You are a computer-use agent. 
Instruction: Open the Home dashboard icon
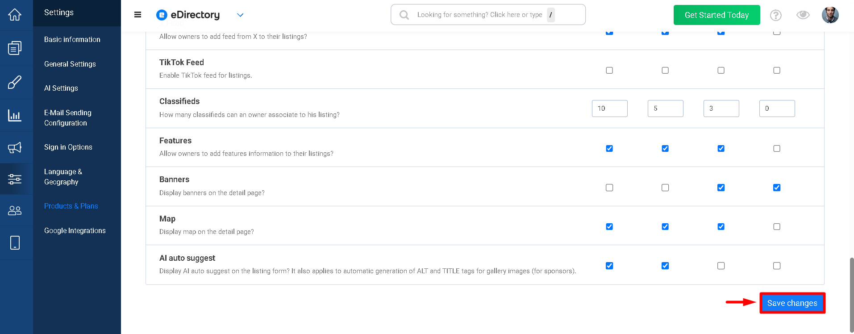pos(15,15)
